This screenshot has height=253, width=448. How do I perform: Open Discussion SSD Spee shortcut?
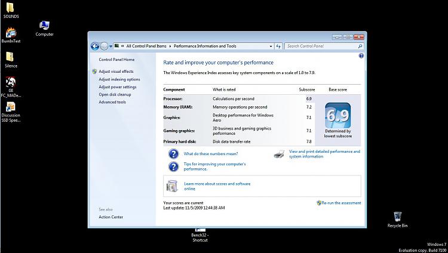pos(11,112)
